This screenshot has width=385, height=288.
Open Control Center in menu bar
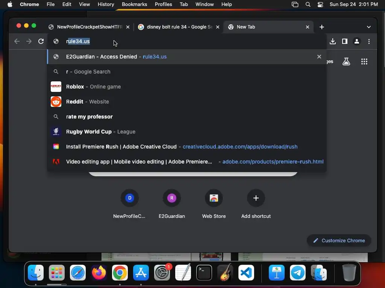click(320, 4)
